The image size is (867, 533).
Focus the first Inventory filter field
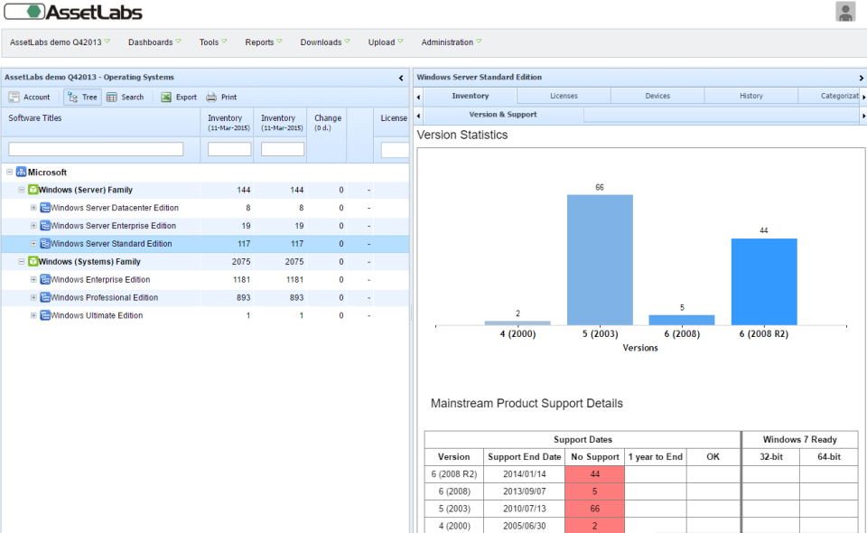228,149
